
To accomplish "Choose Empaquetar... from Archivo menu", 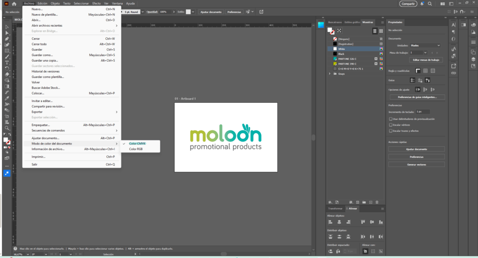I will [71, 125].
